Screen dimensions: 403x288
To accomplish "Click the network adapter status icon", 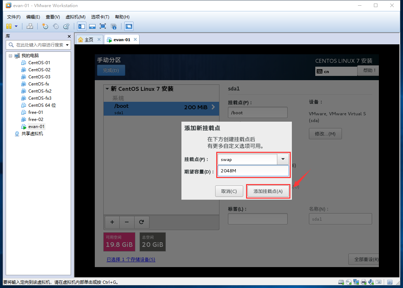I will coord(356,282).
